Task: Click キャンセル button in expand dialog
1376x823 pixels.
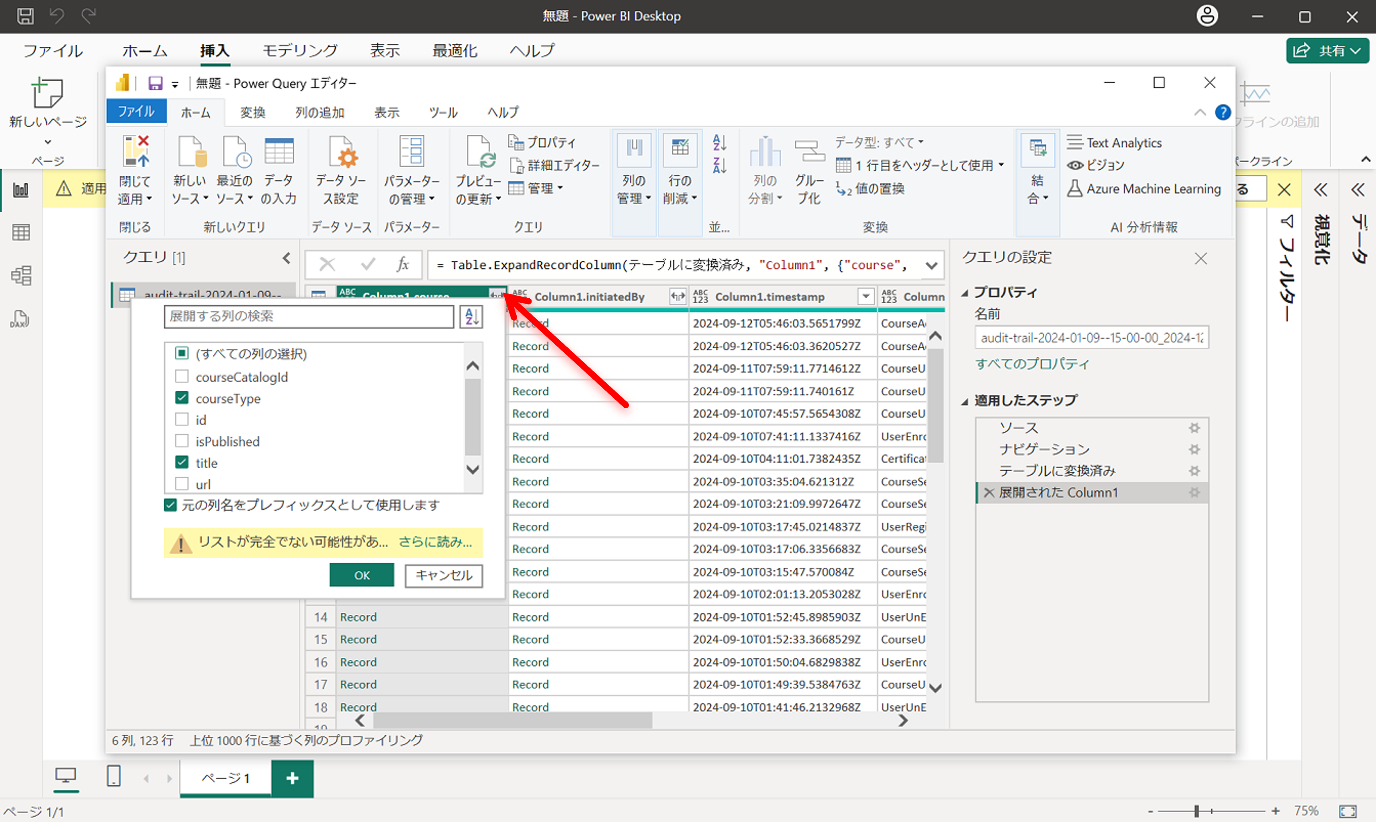Action: pos(443,575)
